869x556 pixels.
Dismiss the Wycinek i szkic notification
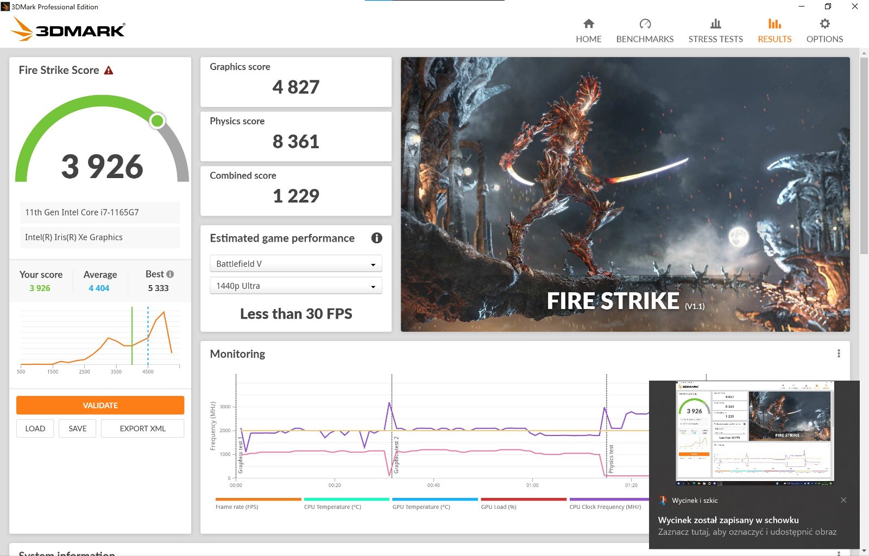[x=843, y=500]
